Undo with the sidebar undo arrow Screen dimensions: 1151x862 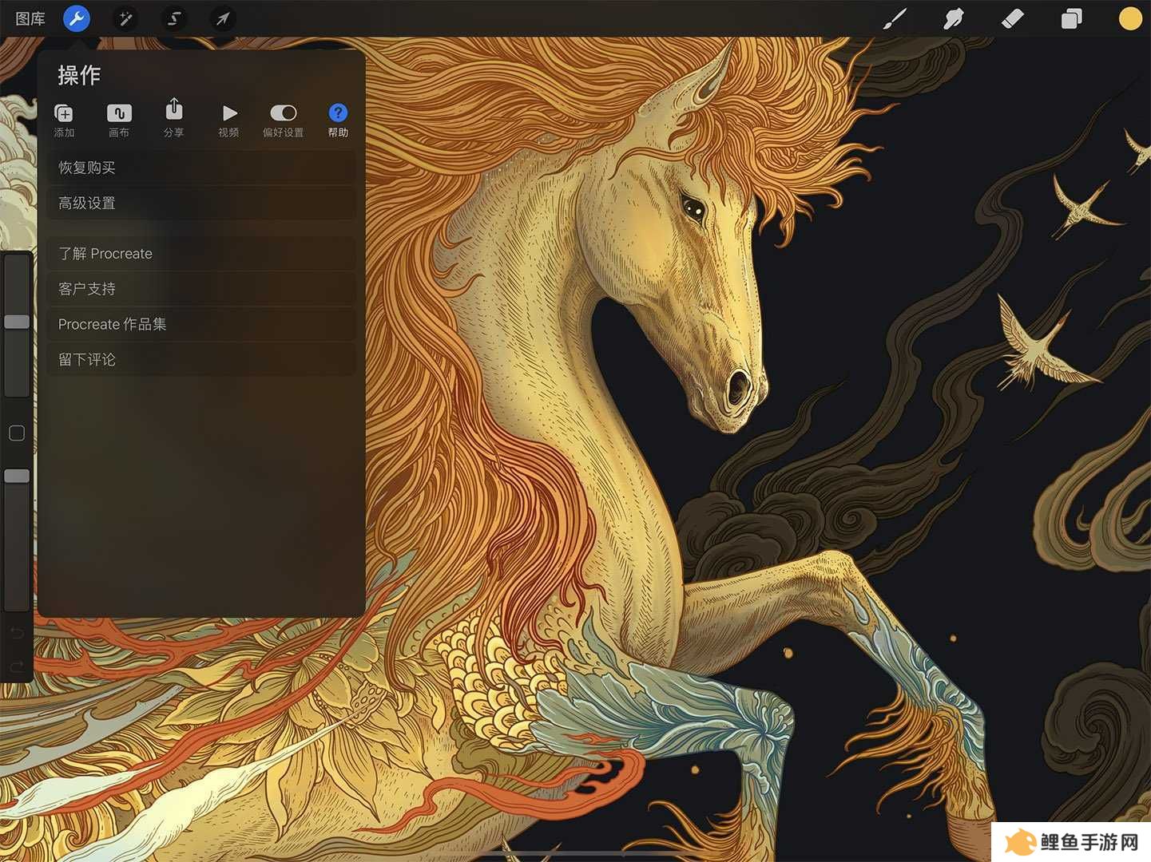(17, 633)
